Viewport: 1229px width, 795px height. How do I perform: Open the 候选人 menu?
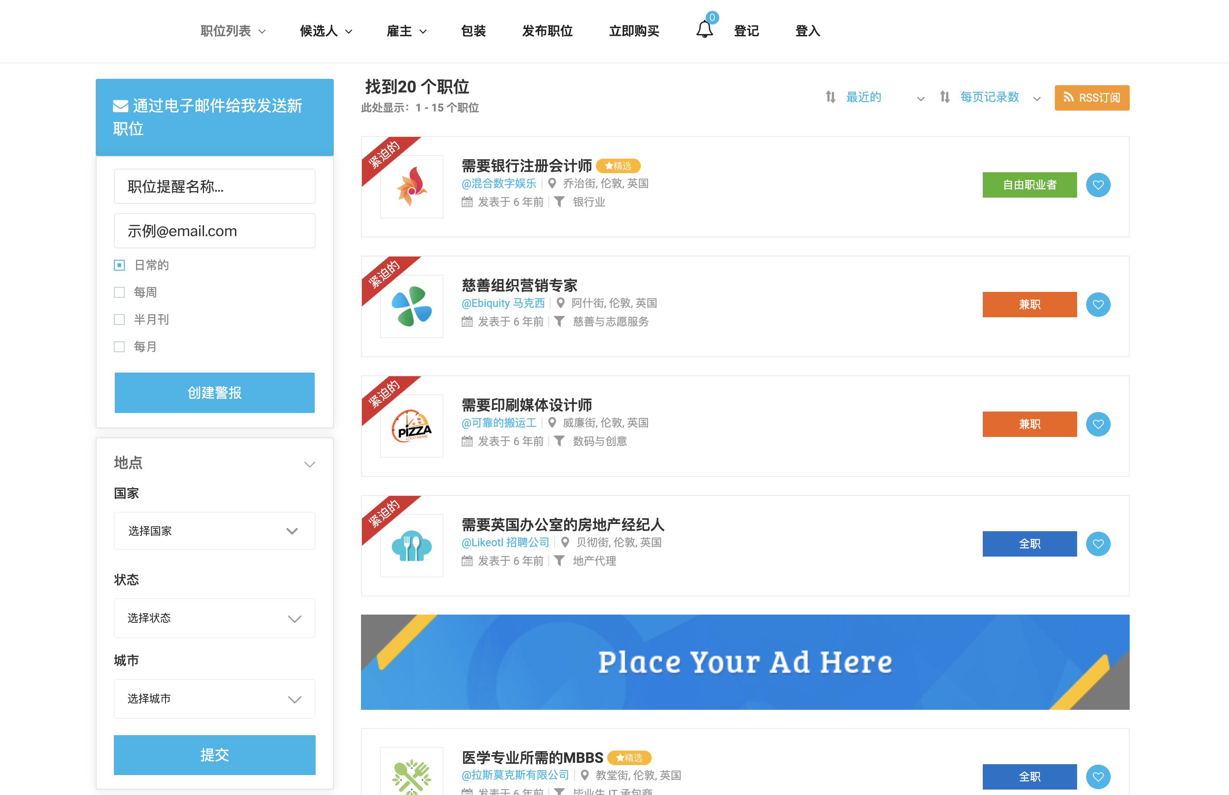click(x=326, y=31)
